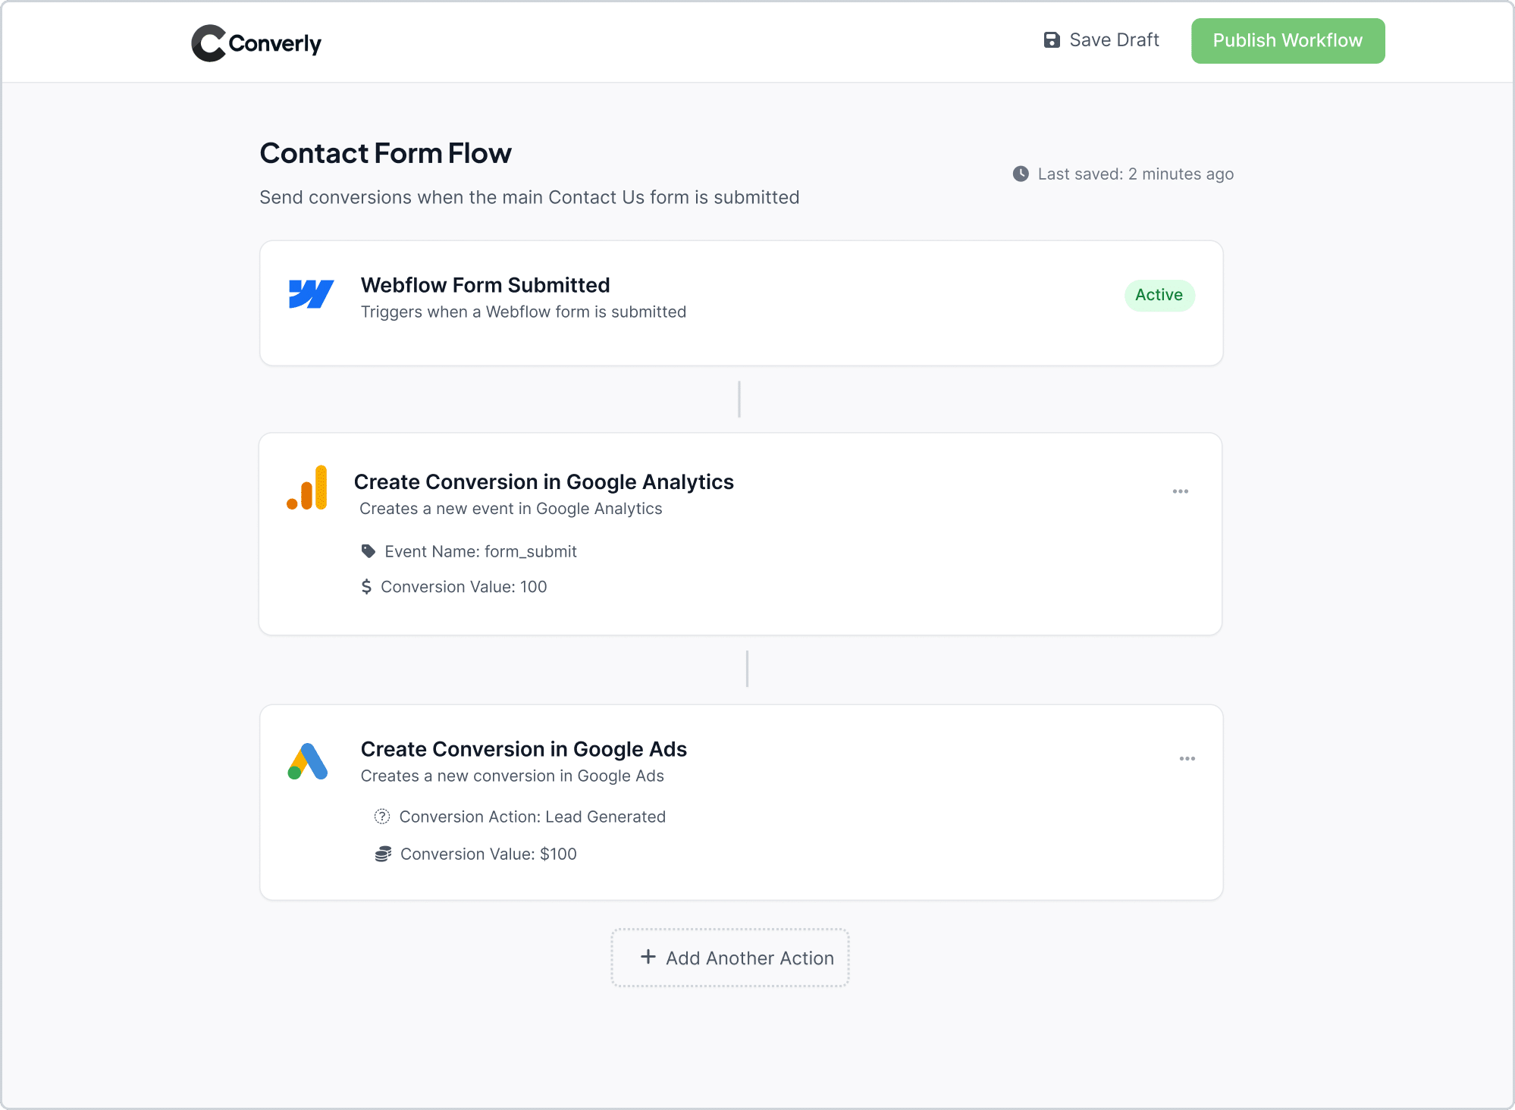The image size is (1515, 1110).
Task: Click Add Another Action
Action: pyautogui.click(x=729, y=958)
